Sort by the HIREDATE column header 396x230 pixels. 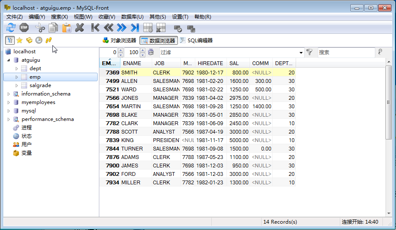(210, 63)
